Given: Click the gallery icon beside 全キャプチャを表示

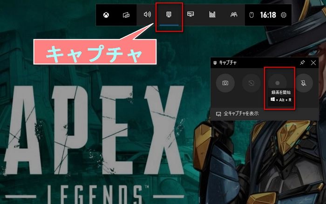Looking at the screenshot, I should click(218, 114).
